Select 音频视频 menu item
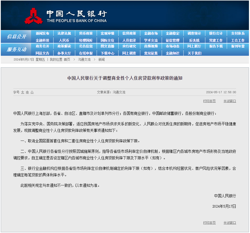The image size is (250, 233). pyautogui.click(x=151, y=46)
